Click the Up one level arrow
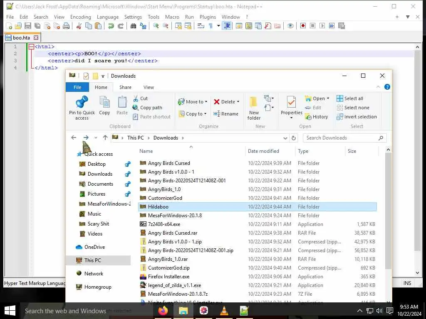Viewport: 426px width, 319px height. (105, 138)
